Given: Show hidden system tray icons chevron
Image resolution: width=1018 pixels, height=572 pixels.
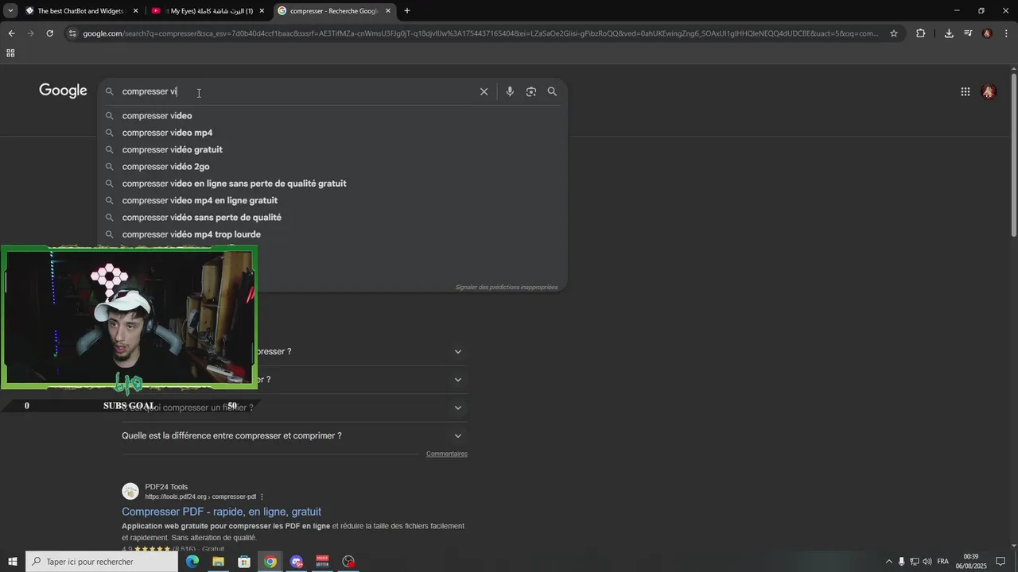Looking at the screenshot, I should pos(889,562).
